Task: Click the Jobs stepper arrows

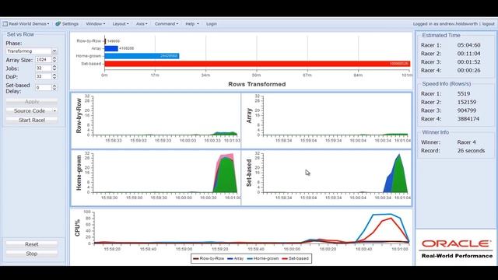Action: click(54, 68)
